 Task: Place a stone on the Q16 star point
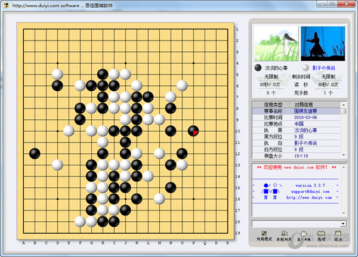click(193, 199)
